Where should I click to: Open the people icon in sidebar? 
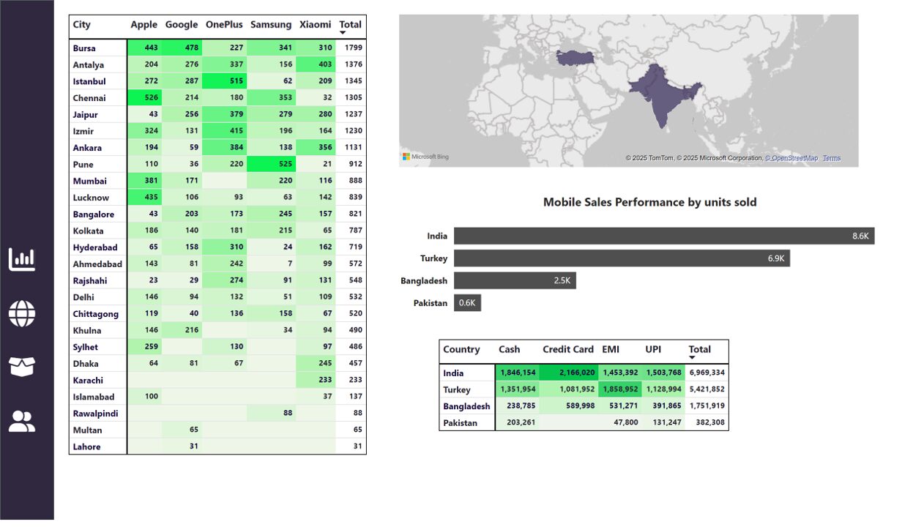pyautogui.click(x=22, y=421)
